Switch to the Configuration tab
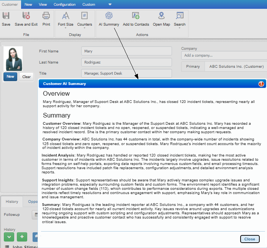This screenshot has height=248, width=267. [64, 5]
